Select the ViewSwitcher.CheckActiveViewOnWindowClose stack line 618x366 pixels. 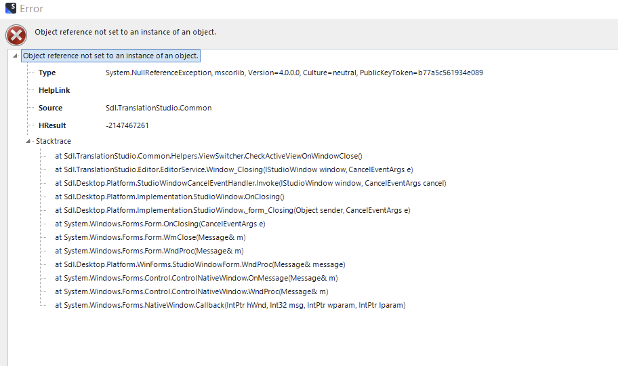(209, 156)
